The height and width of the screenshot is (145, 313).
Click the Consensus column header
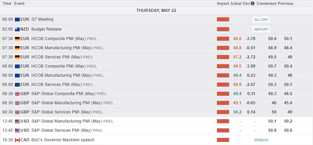tap(266, 3)
